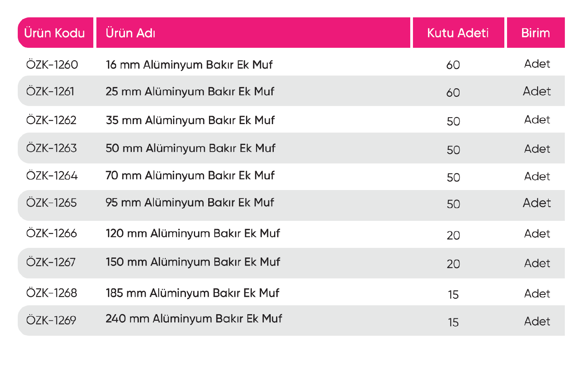Click Adet unit in ÖZK-1267 row
Image resolution: width=588 pixels, height=382 pixels.
(x=537, y=263)
